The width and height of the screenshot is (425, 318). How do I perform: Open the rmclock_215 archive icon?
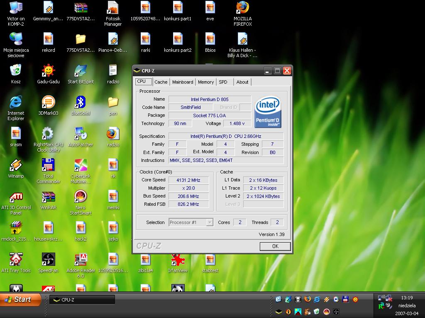(x=16, y=231)
